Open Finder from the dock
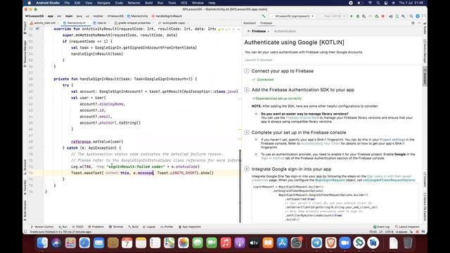The image size is (450, 253). click(x=42, y=243)
